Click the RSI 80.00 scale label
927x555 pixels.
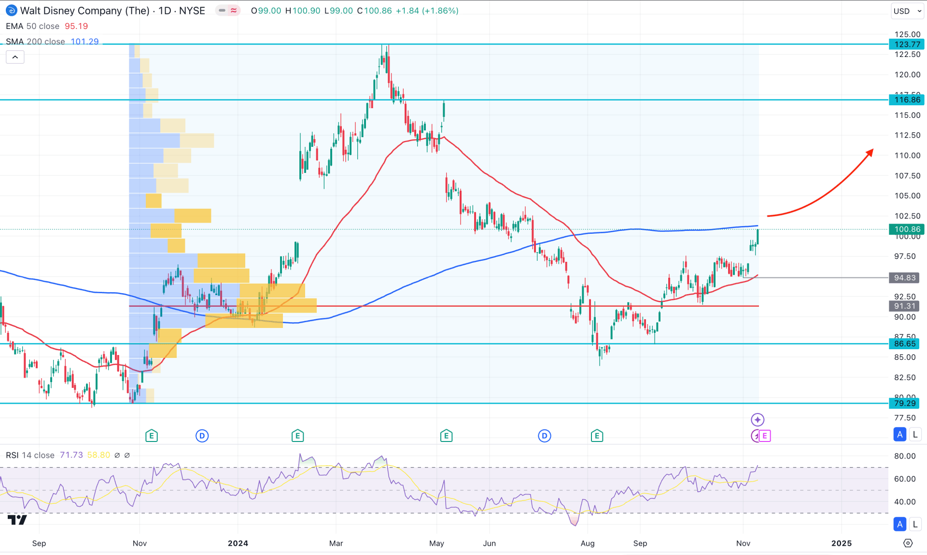coord(905,455)
